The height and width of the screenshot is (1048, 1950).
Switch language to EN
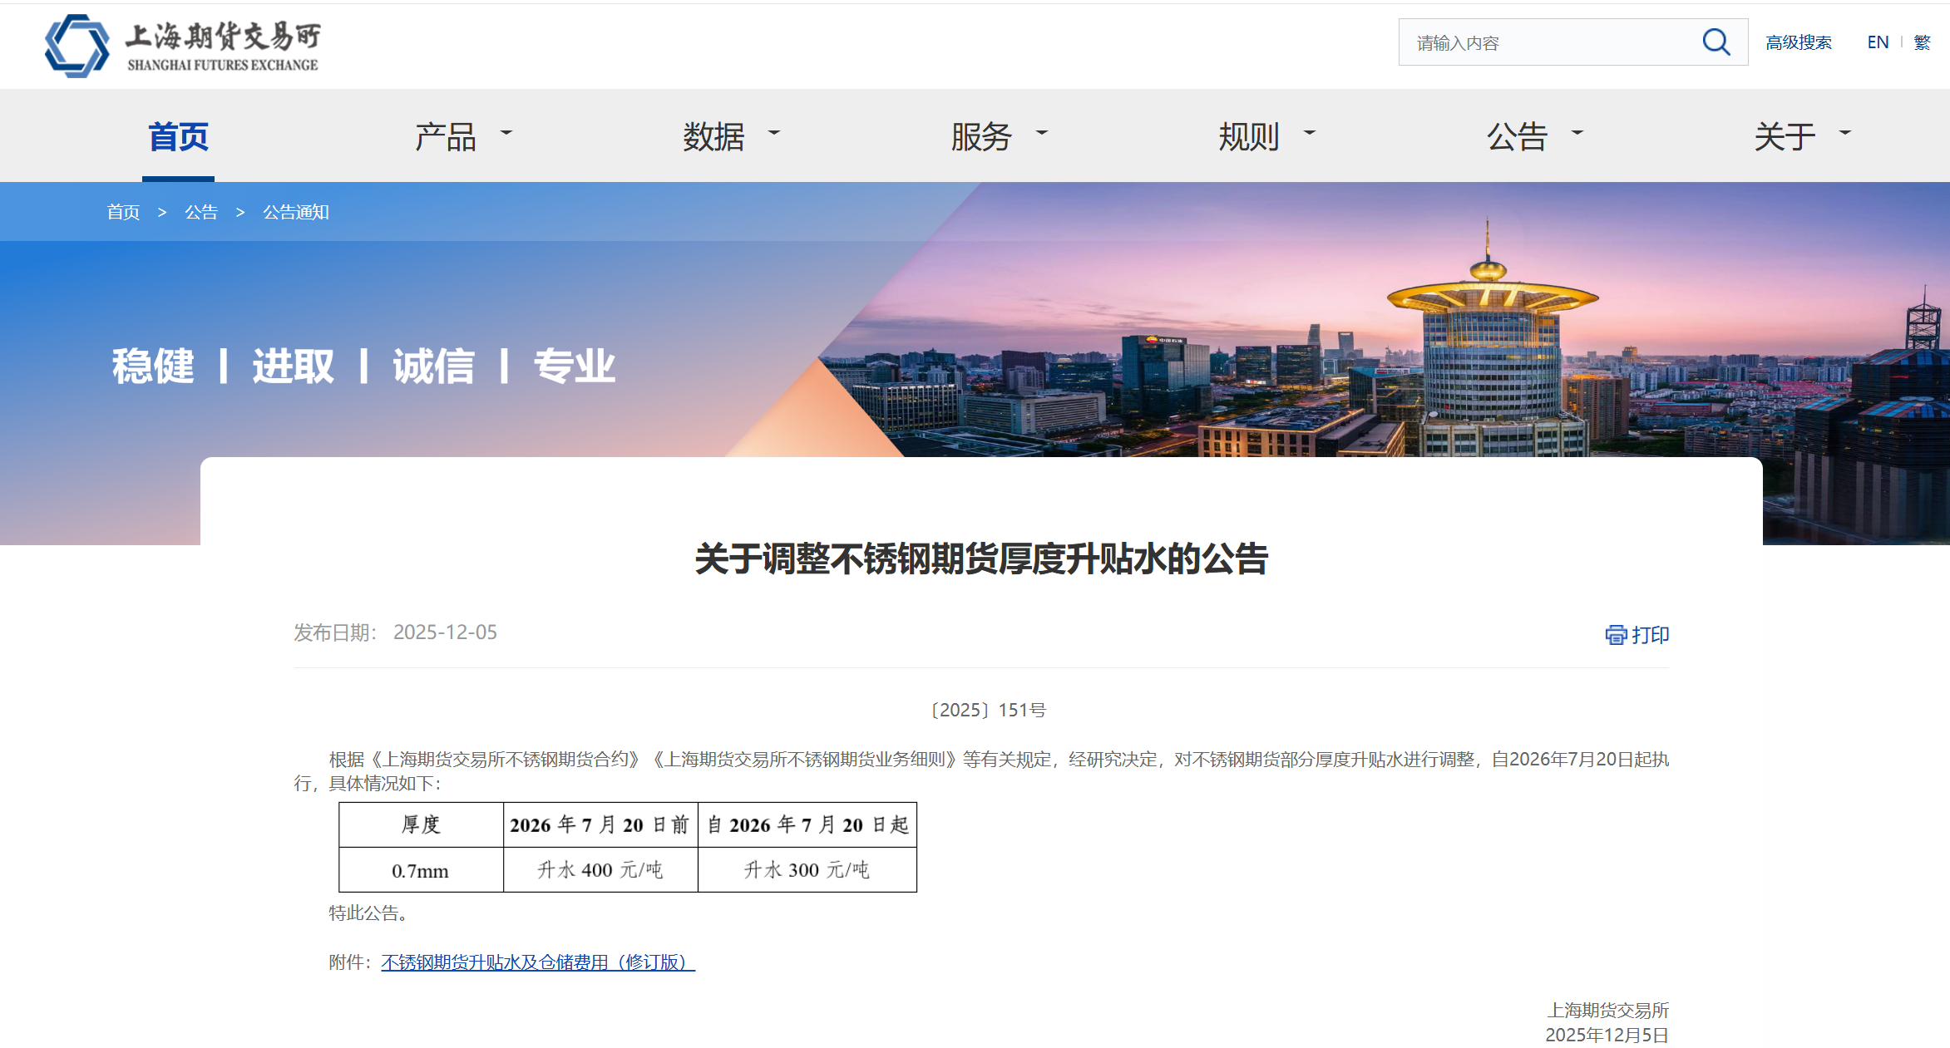tap(1877, 42)
